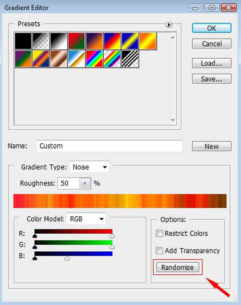Viewport: 241px width, 305px height.
Task: Open the Presets flyout menu arrow
Action: [169, 25]
